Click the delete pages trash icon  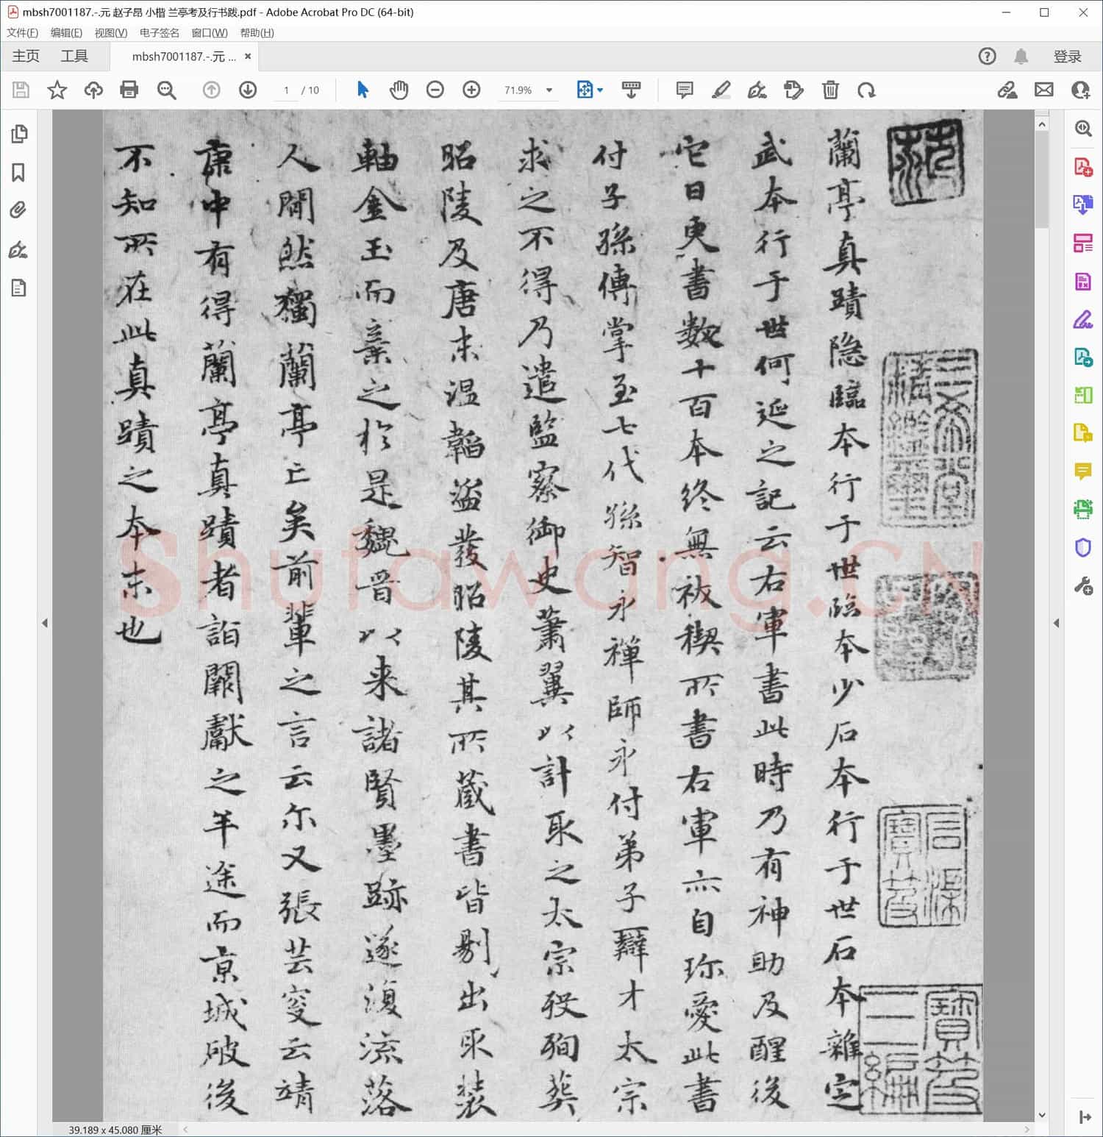pos(830,90)
